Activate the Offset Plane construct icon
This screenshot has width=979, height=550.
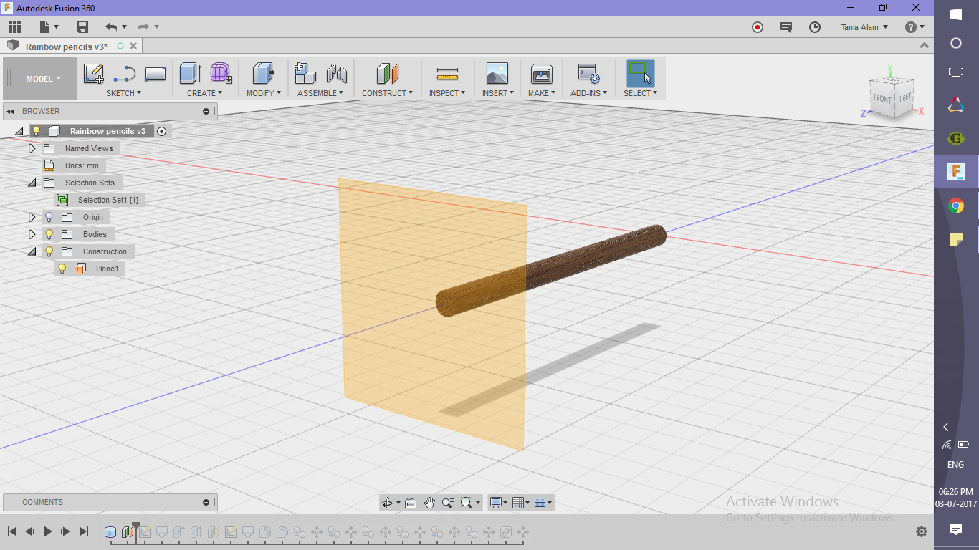coord(387,73)
